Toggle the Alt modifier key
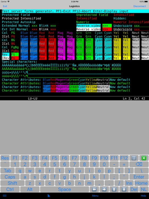The width and height of the screenshot is (149, 199). [30, 189]
